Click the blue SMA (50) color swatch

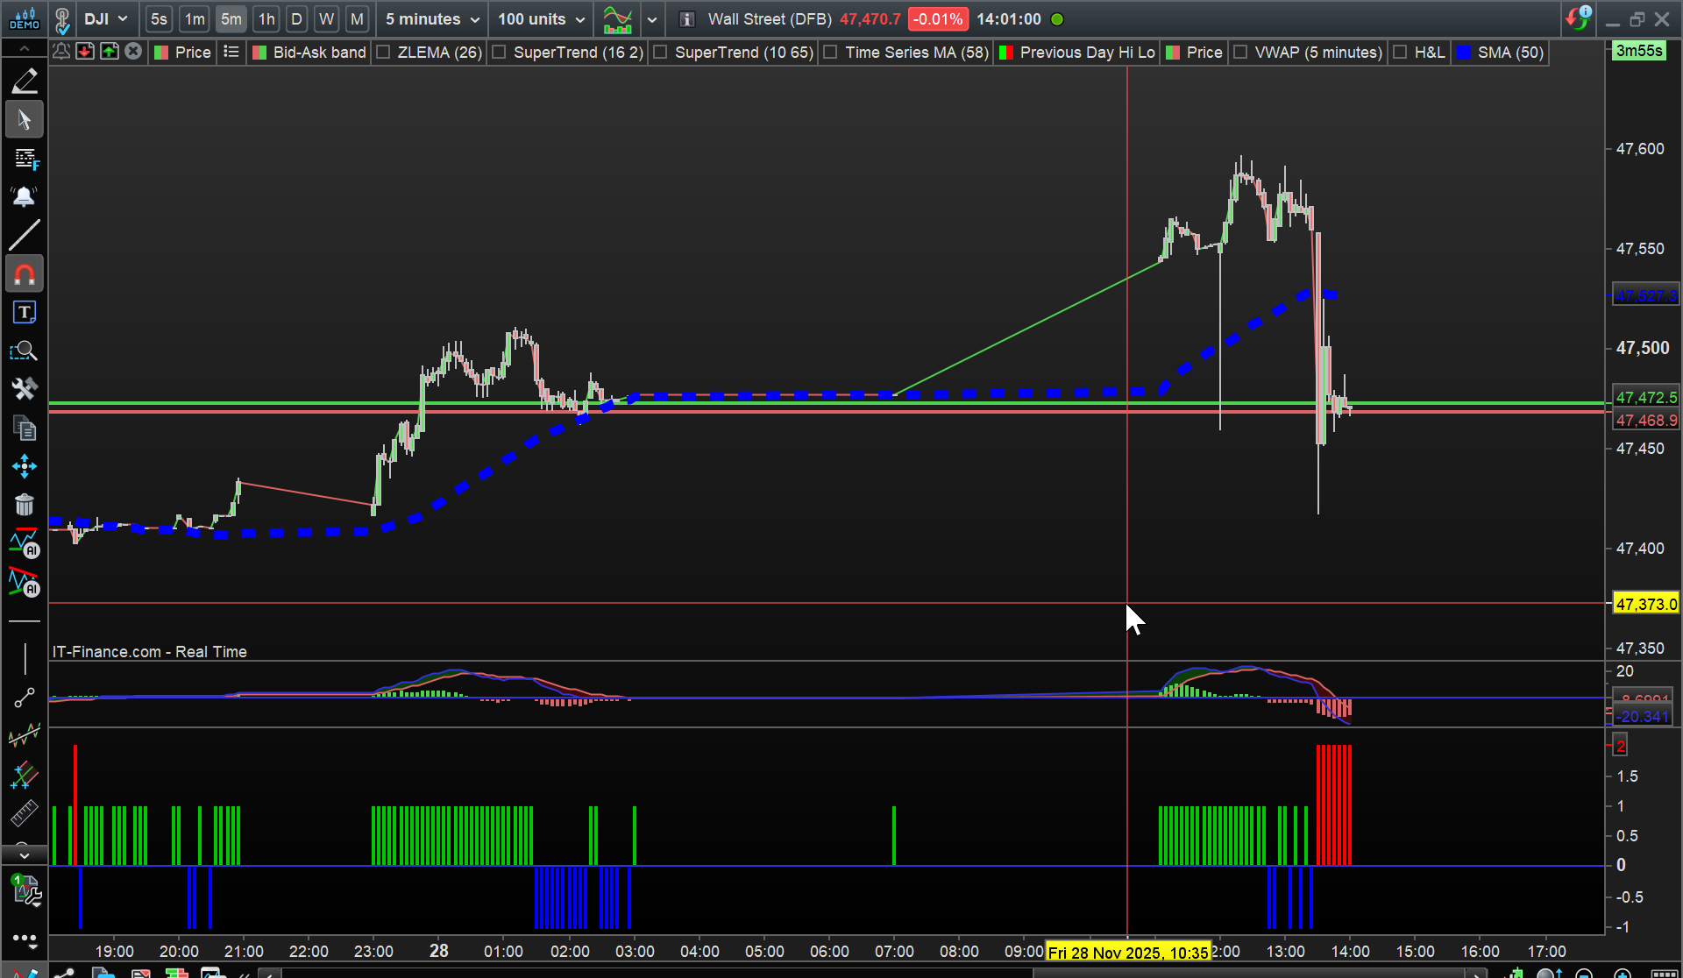pos(1463,53)
